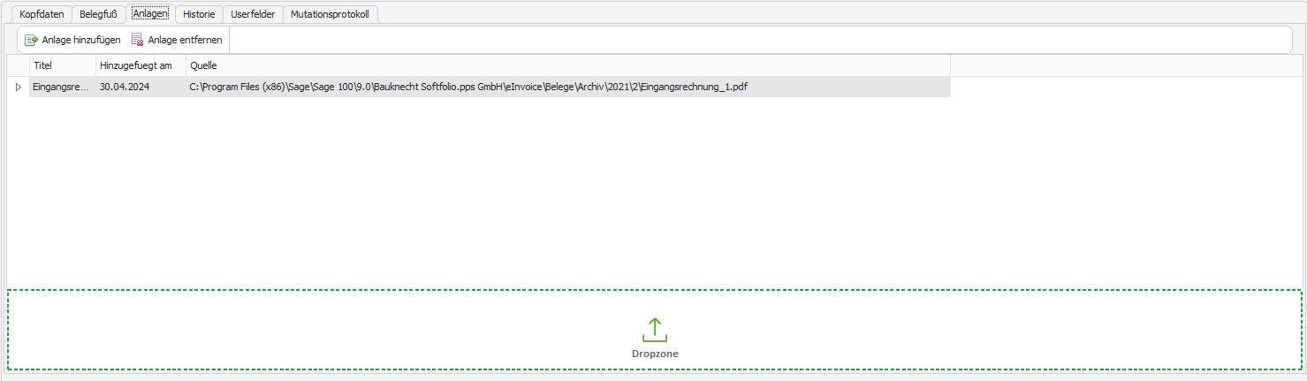Sort by the Titel column header

(62, 65)
